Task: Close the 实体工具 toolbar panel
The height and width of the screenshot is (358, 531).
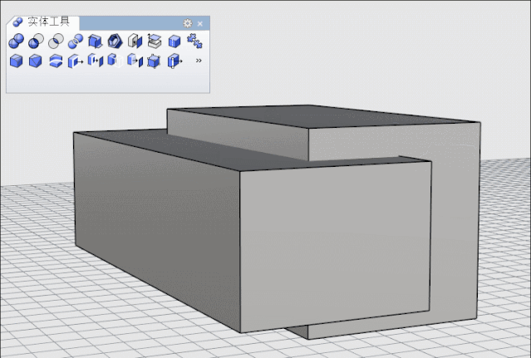Action: pos(200,24)
